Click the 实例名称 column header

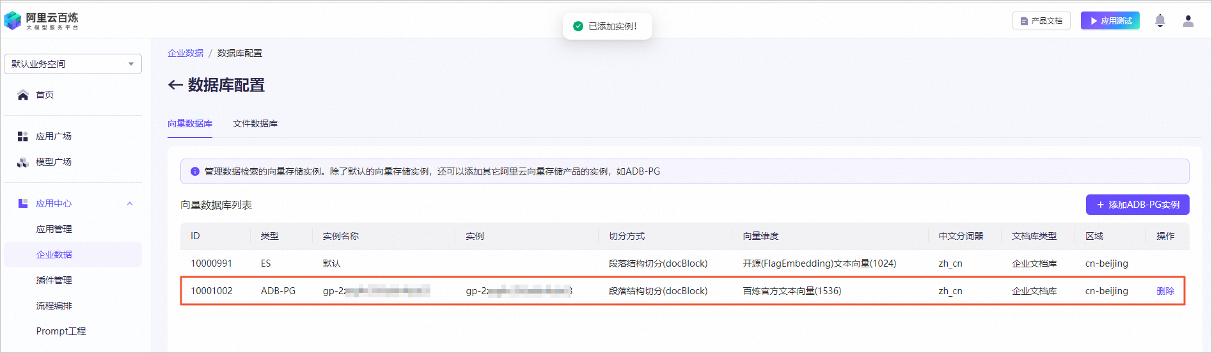341,236
